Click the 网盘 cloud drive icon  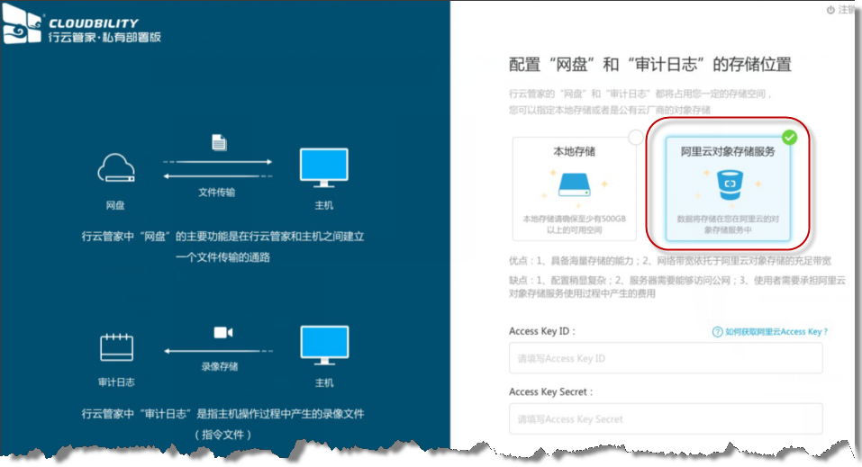click(x=115, y=167)
